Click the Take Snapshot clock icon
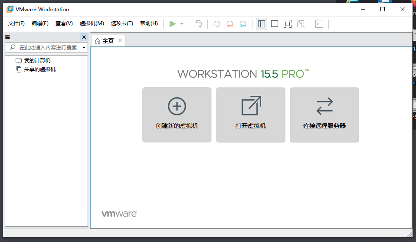Image resolution: width=416 pixels, height=242 pixels. [x=217, y=24]
